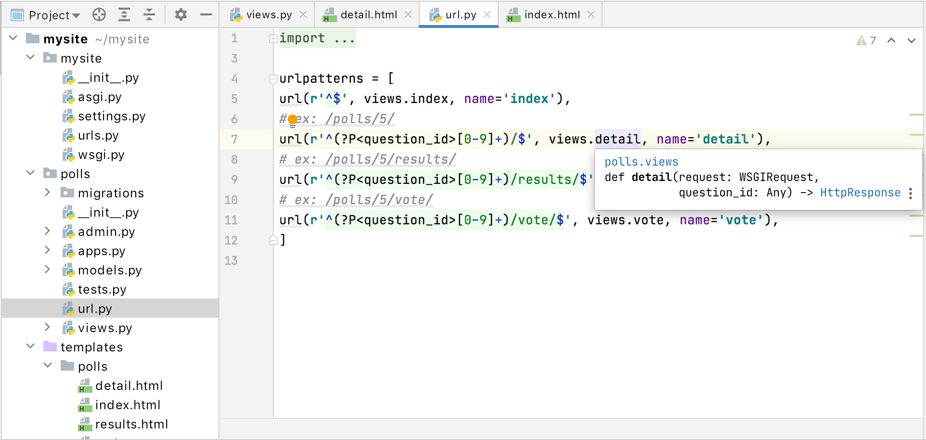Open Project panel settings gear
Image resolution: width=926 pixels, height=440 pixels.
pos(180,15)
